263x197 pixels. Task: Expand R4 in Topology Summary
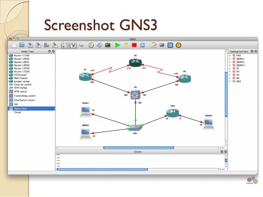230,78
